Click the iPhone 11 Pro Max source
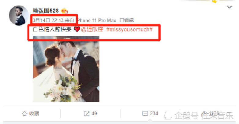 [x=97, y=20]
